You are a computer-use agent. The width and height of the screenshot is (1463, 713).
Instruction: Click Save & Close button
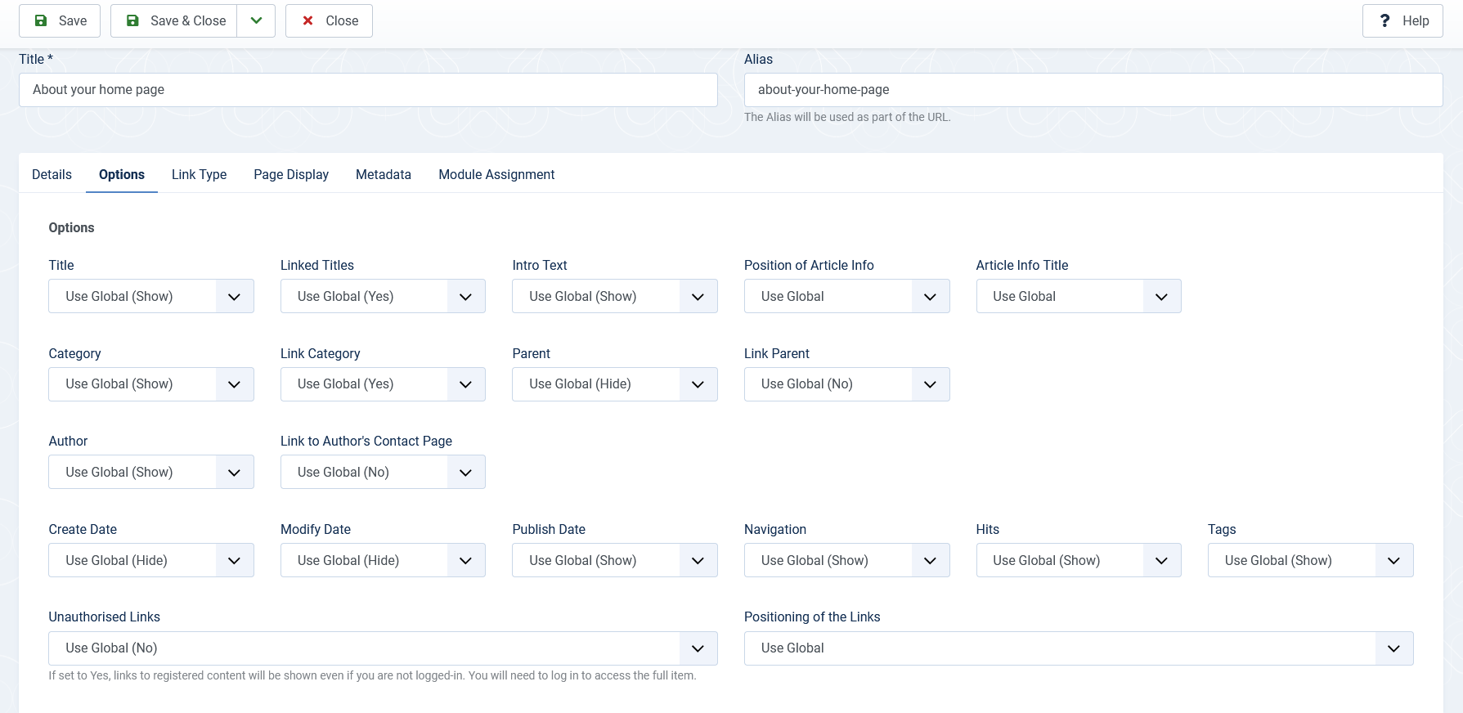coord(174,20)
